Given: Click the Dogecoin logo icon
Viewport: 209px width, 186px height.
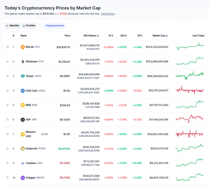Looking at the screenshot, I should [x=23, y=149].
